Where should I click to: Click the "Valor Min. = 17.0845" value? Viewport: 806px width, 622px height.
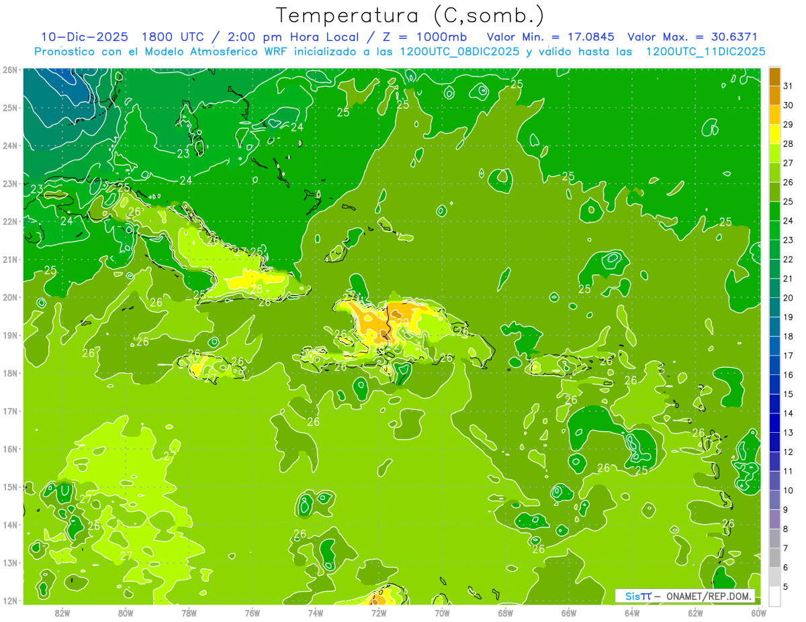pos(550,37)
